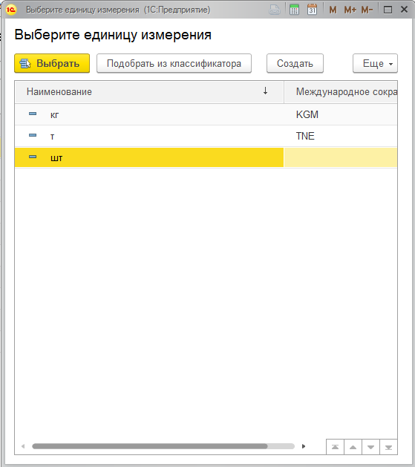The image size is (415, 467).
Task: Move down one row with down arrow
Action: (x=370, y=447)
